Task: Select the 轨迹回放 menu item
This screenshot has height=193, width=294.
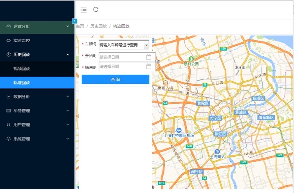Action: [22, 83]
